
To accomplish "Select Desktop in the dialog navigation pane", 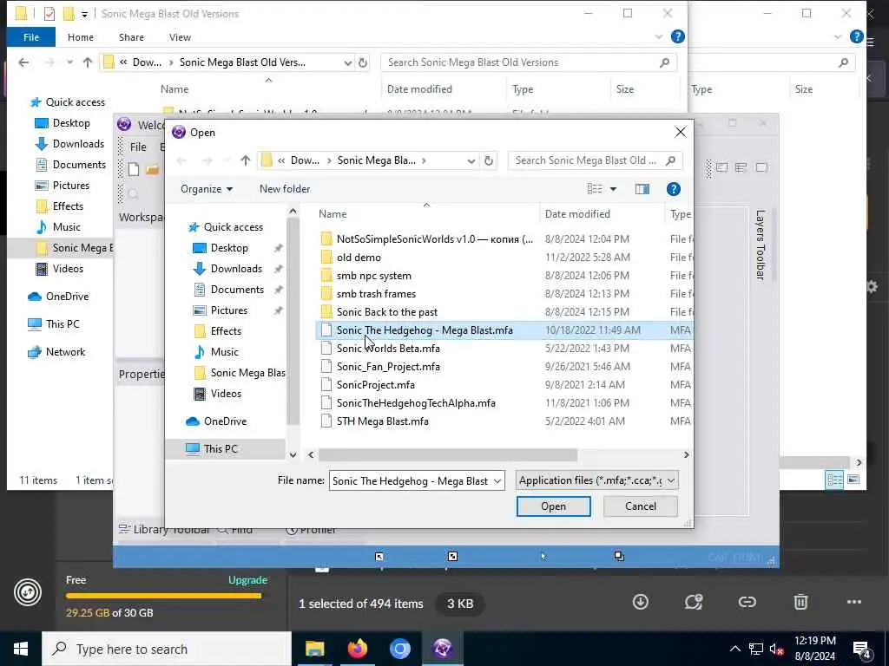I will pyautogui.click(x=229, y=247).
